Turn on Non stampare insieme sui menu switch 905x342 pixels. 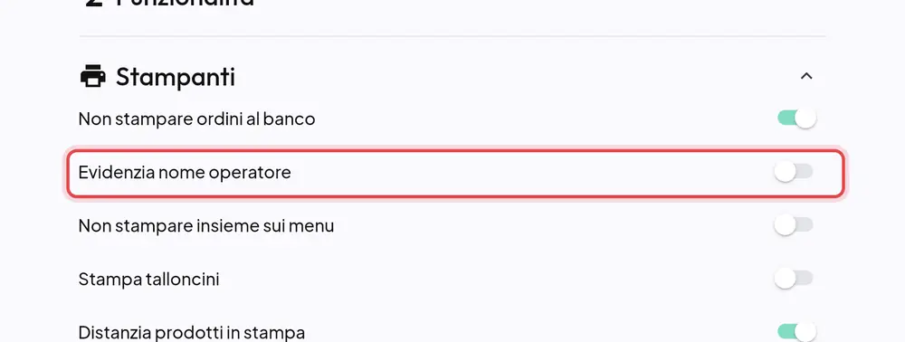coord(793,225)
